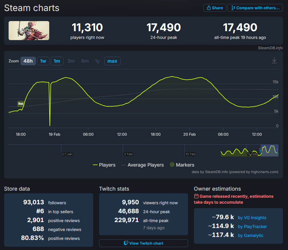The height and width of the screenshot is (250, 288).
Task: Click the 229,971 Twitch all-time peak value
Action: pos(127,220)
